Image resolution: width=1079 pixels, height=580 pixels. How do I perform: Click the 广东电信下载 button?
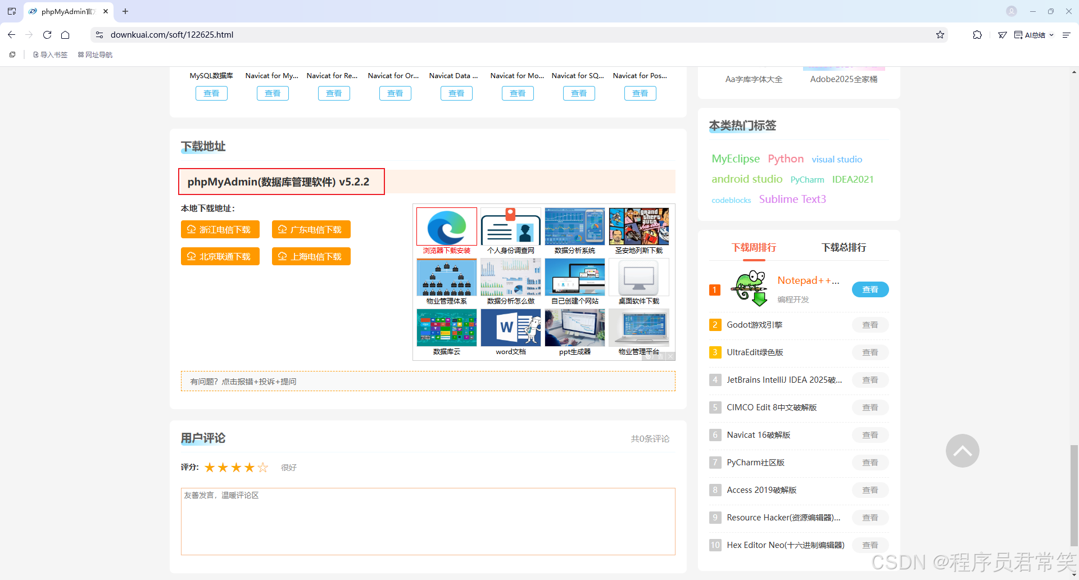click(311, 229)
